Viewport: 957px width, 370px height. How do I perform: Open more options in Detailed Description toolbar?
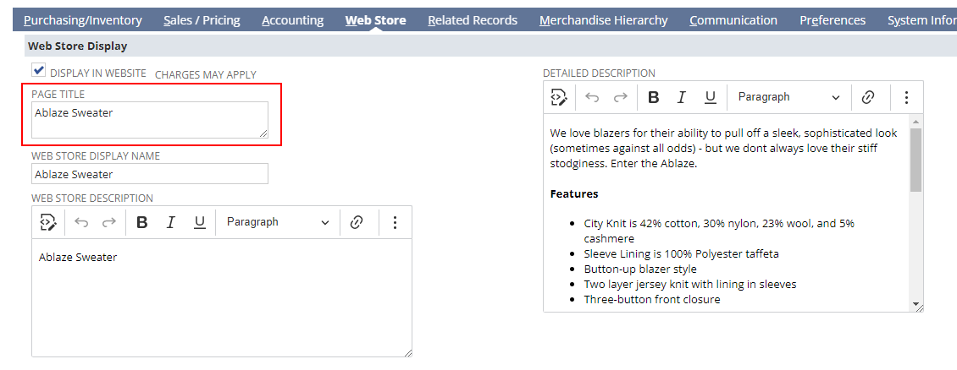906,97
